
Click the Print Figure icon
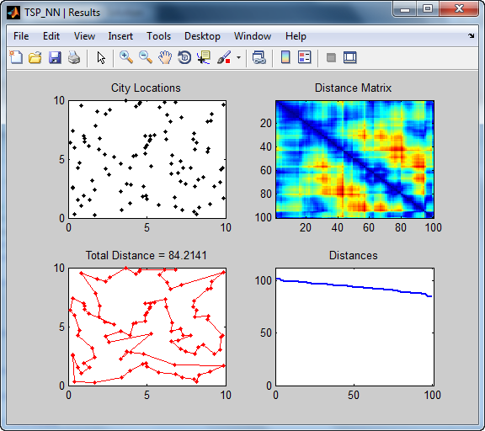pos(74,57)
